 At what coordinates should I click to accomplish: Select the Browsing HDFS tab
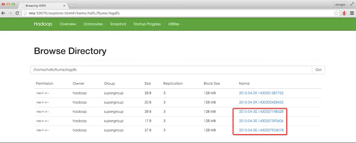tap(43, 5)
